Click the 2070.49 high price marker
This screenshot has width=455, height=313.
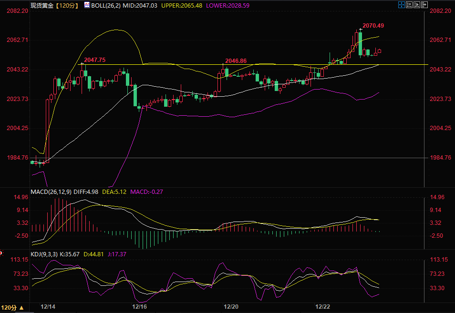tap(373, 25)
